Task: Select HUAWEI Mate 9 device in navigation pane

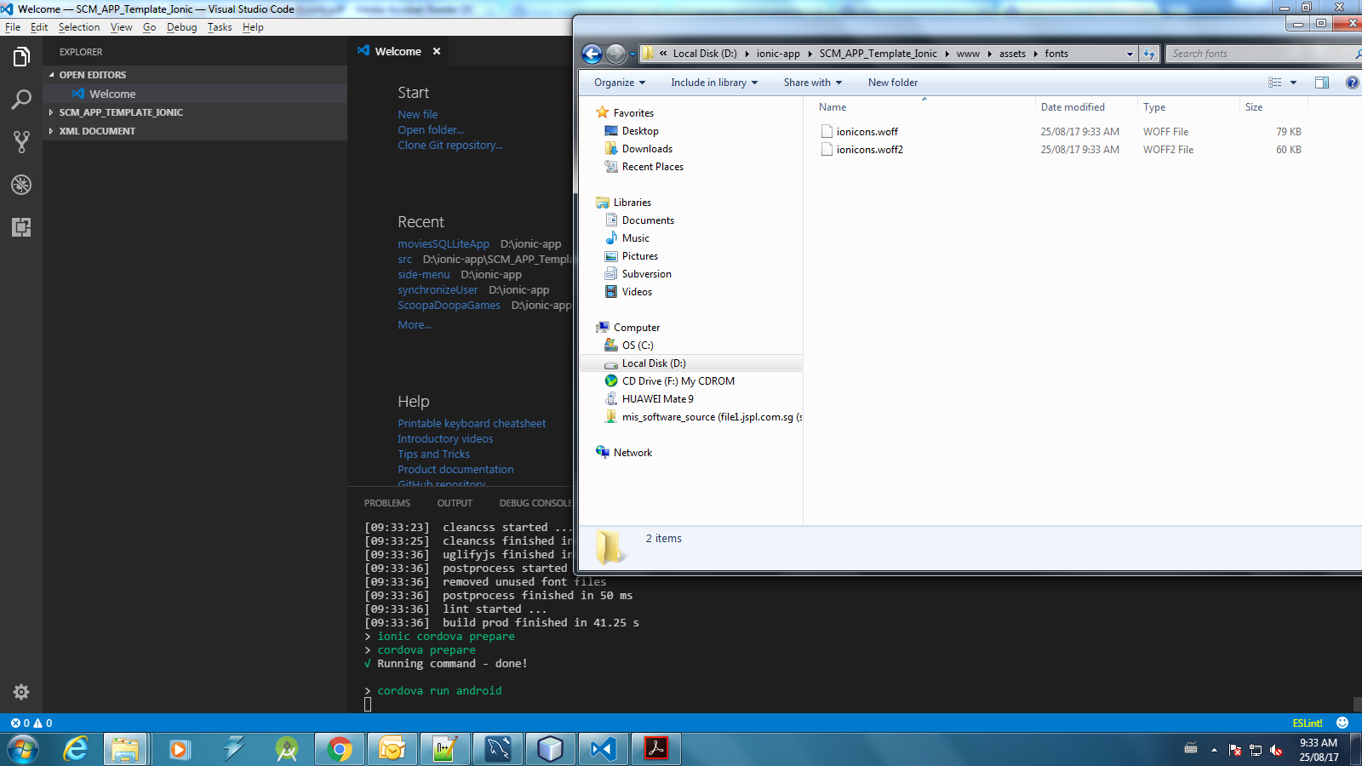Action: tap(657, 399)
